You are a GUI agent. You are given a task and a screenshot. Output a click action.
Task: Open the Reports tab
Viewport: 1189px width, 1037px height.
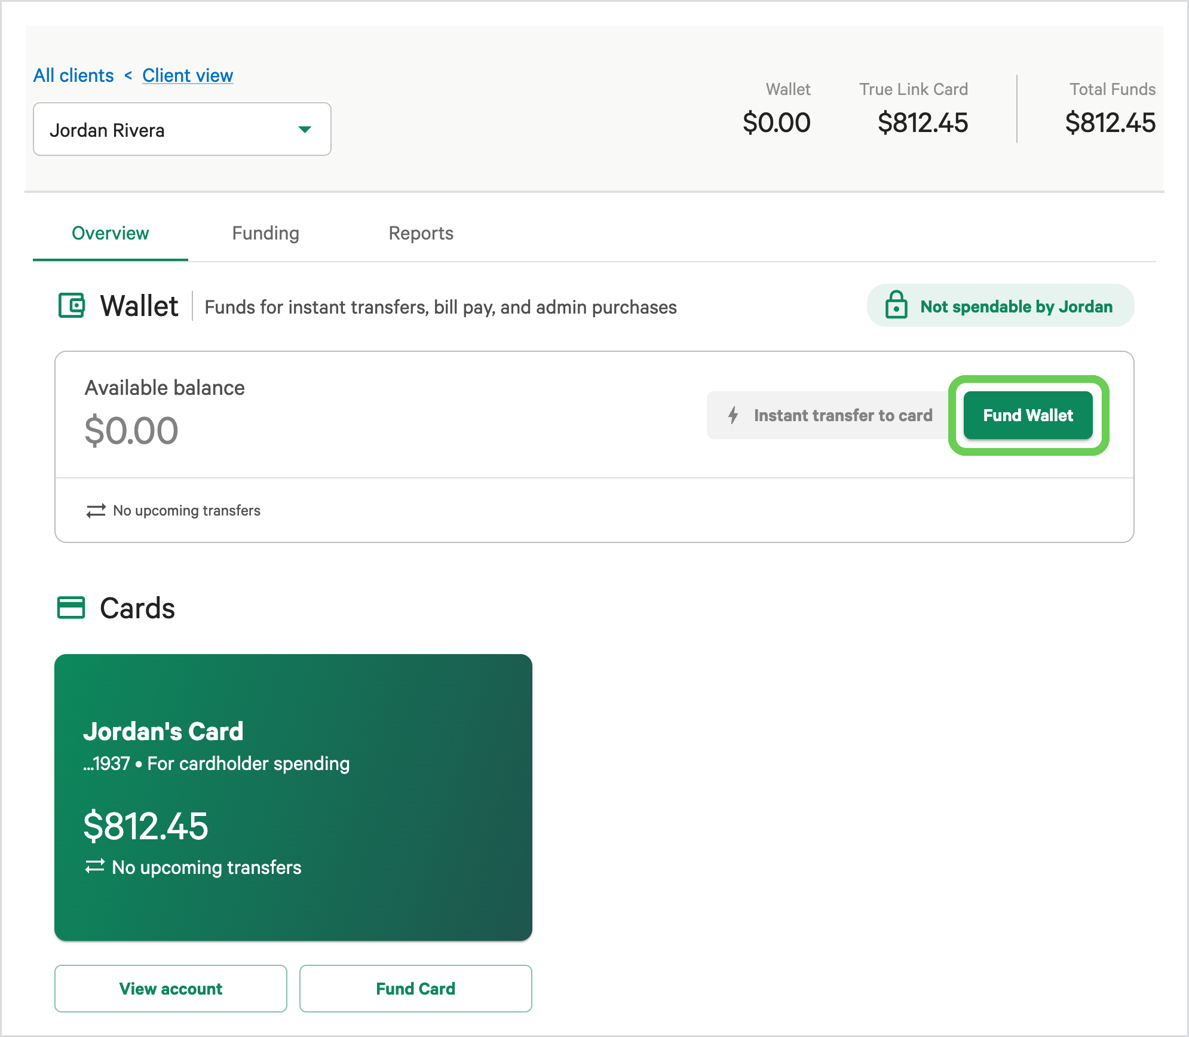coord(421,233)
